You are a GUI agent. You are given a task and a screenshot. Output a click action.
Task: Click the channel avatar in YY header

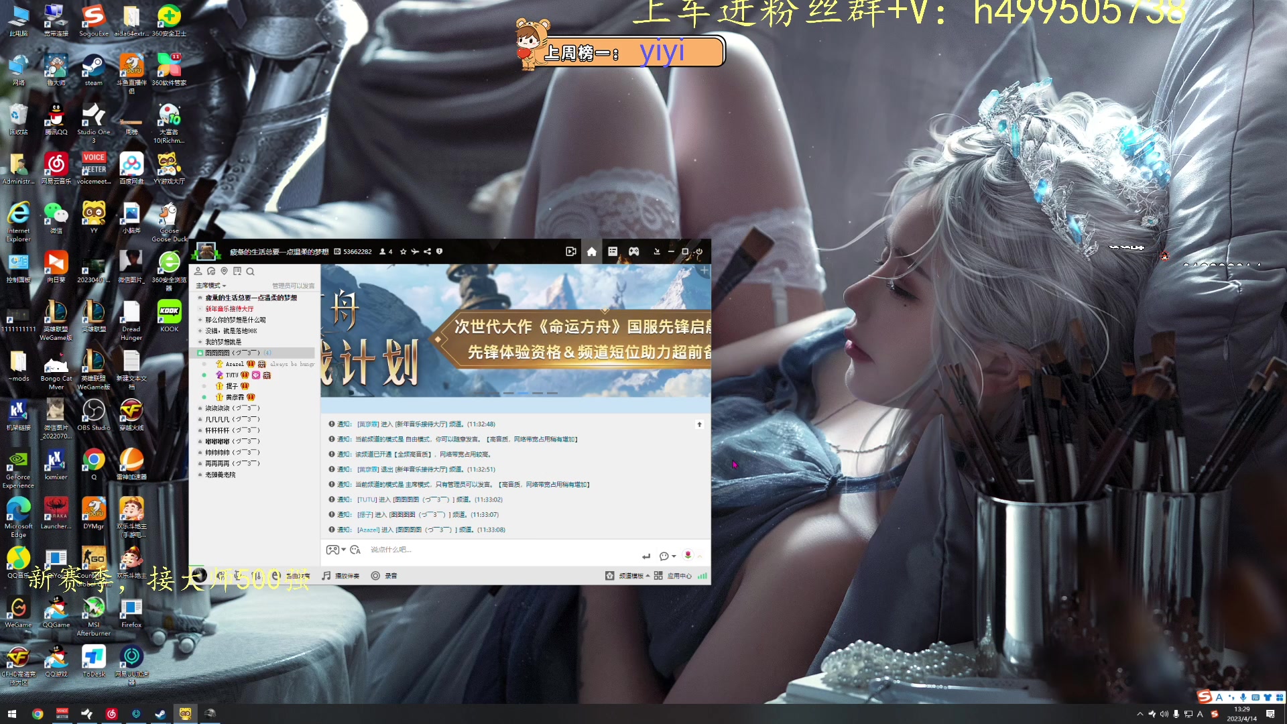206,251
